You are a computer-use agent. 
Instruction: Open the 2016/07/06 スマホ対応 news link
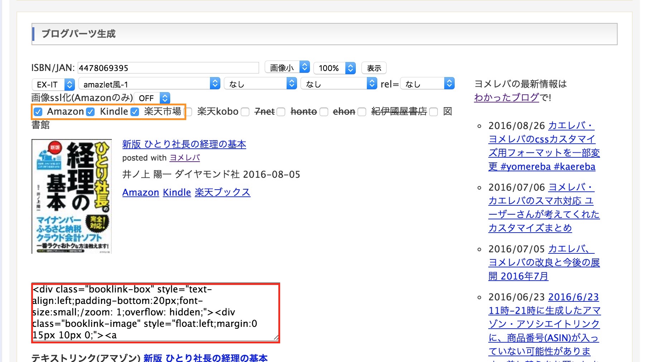pos(544,208)
